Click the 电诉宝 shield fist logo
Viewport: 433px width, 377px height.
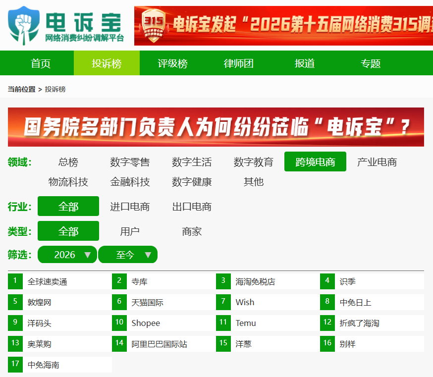point(24,25)
